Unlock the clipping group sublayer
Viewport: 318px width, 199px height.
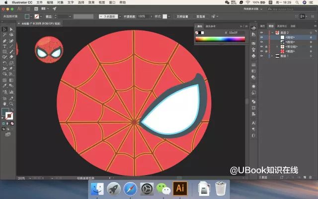(x=266, y=47)
